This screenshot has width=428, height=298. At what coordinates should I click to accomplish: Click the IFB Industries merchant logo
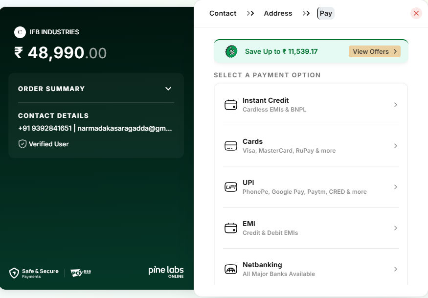(x=20, y=32)
